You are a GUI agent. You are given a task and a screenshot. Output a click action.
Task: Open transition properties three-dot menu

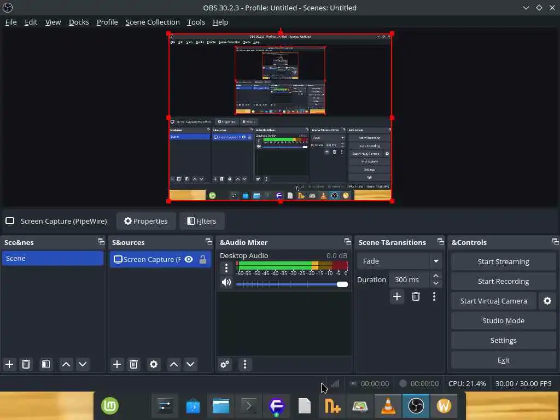(x=434, y=296)
